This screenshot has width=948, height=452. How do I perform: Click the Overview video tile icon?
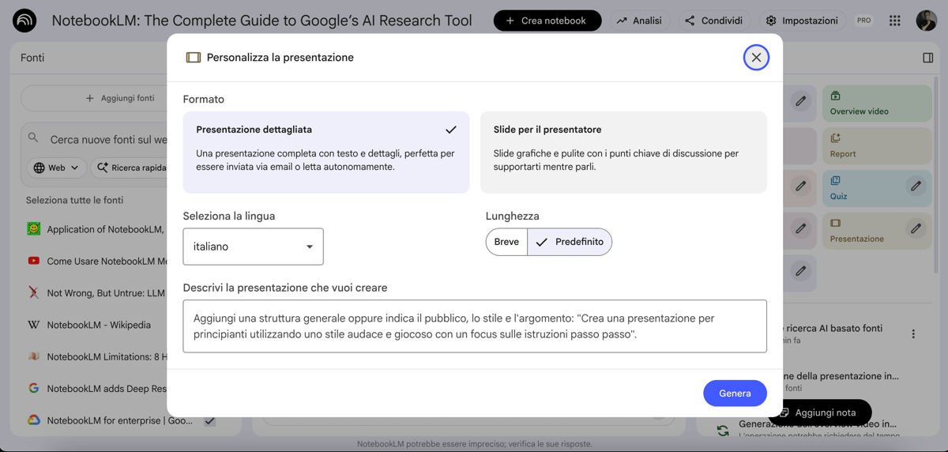[x=835, y=96]
